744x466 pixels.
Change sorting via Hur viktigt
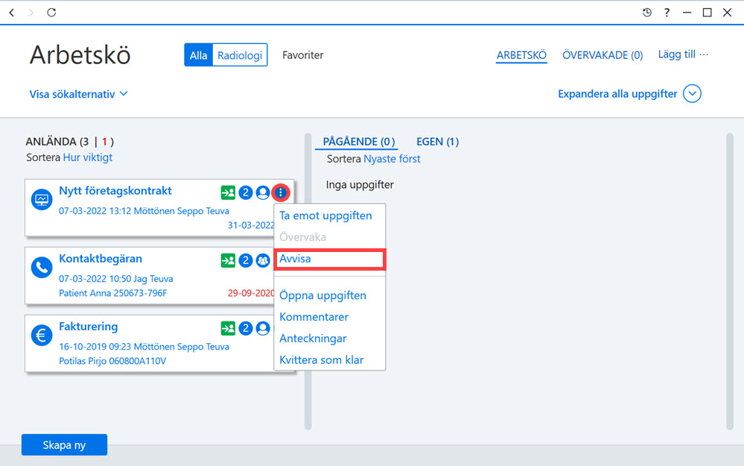[x=88, y=157]
